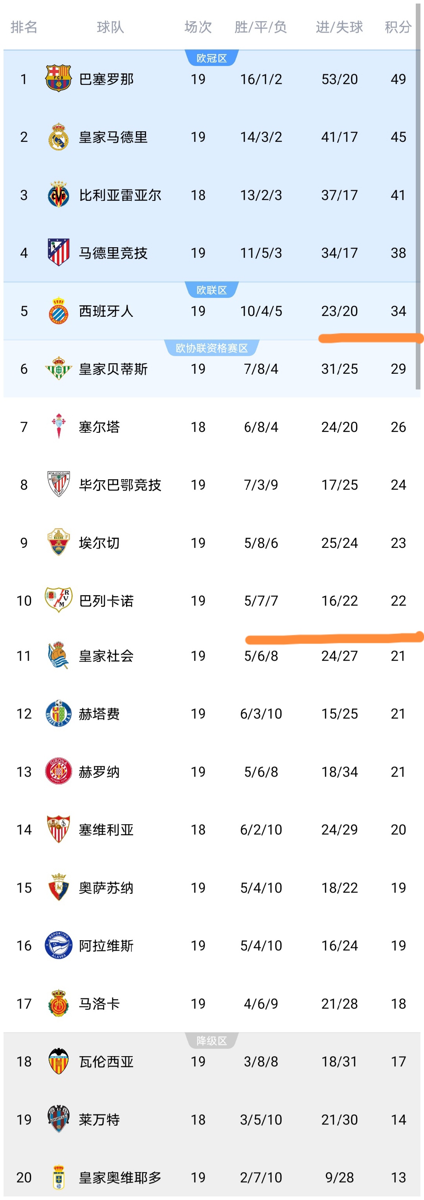Click the Athletic Bilbao crest

(58, 485)
